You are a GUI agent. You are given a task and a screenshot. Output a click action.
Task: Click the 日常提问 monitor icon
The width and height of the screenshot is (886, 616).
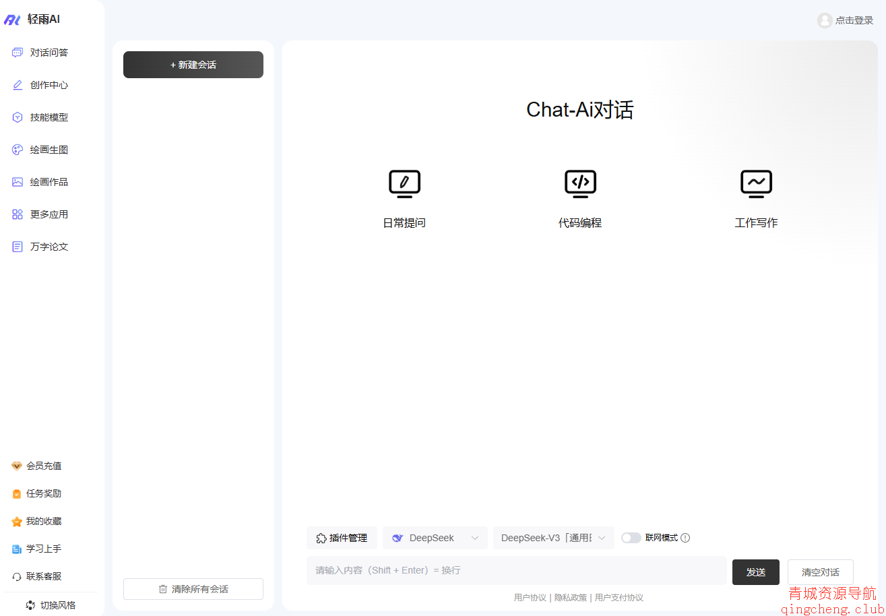tap(404, 183)
